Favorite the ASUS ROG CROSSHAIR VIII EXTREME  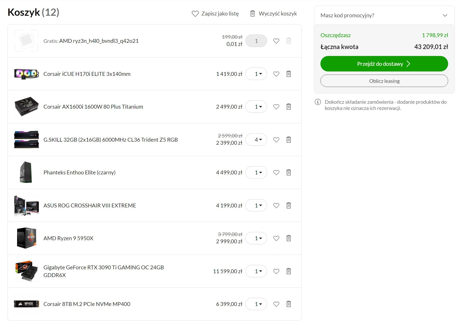[276, 206]
